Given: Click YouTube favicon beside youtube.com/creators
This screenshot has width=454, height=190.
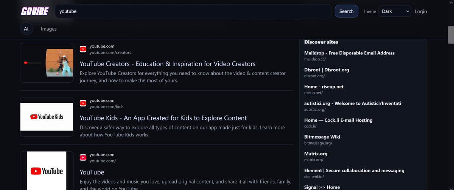Looking at the screenshot, I should [x=83, y=49].
